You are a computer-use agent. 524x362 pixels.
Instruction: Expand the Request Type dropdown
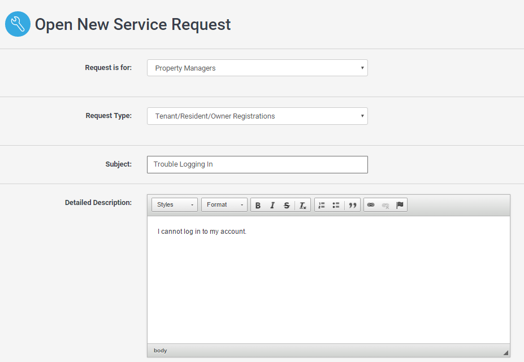(257, 116)
